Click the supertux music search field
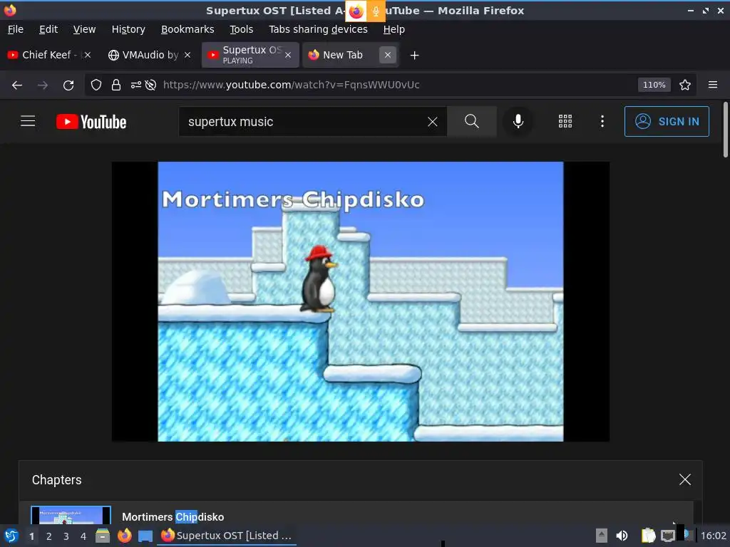 click(302, 122)
